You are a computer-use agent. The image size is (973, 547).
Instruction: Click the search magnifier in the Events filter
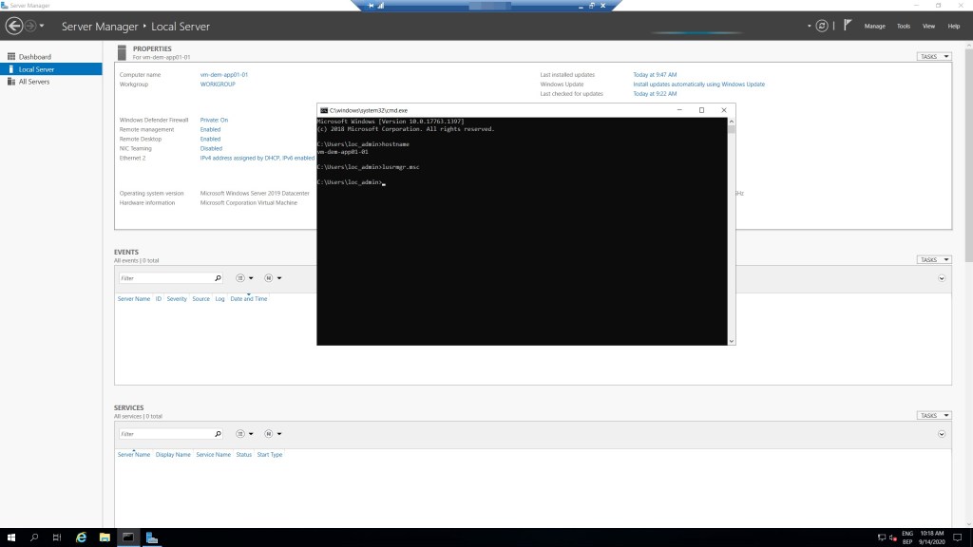pyautogui.click(x=218, y=278)
